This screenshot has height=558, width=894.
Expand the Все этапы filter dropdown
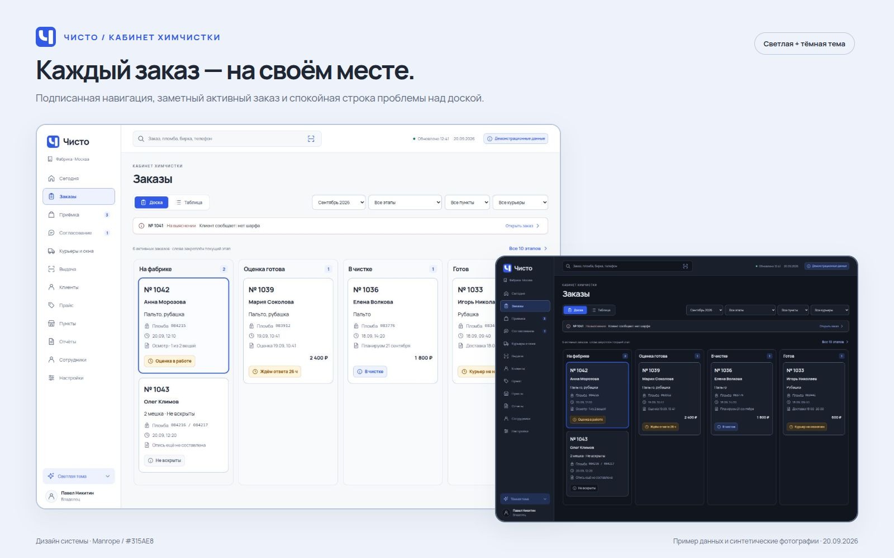pyautogui.click(x=405, y=203)
